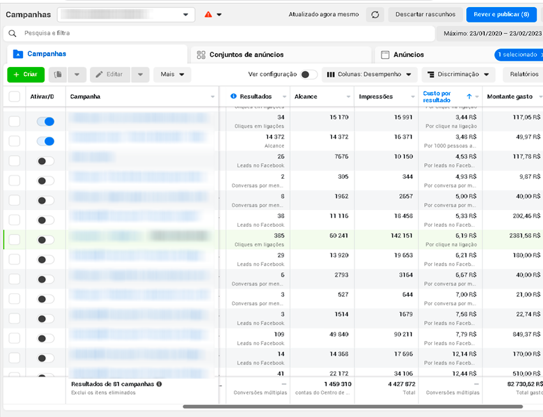Screen dimensions: 543x417
Task: Activate campaign with 385 cliques em ligações
Action: point(46,240)
